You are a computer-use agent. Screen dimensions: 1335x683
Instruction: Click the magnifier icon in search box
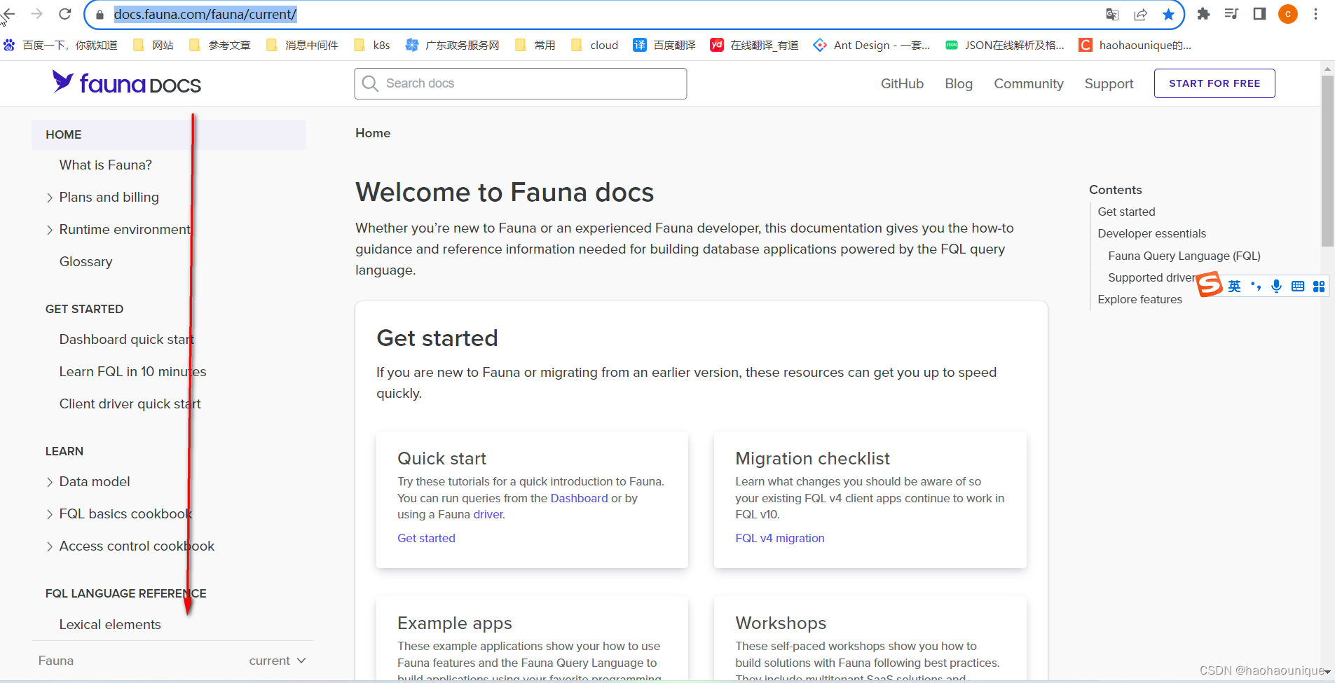[x=370, y=83]
